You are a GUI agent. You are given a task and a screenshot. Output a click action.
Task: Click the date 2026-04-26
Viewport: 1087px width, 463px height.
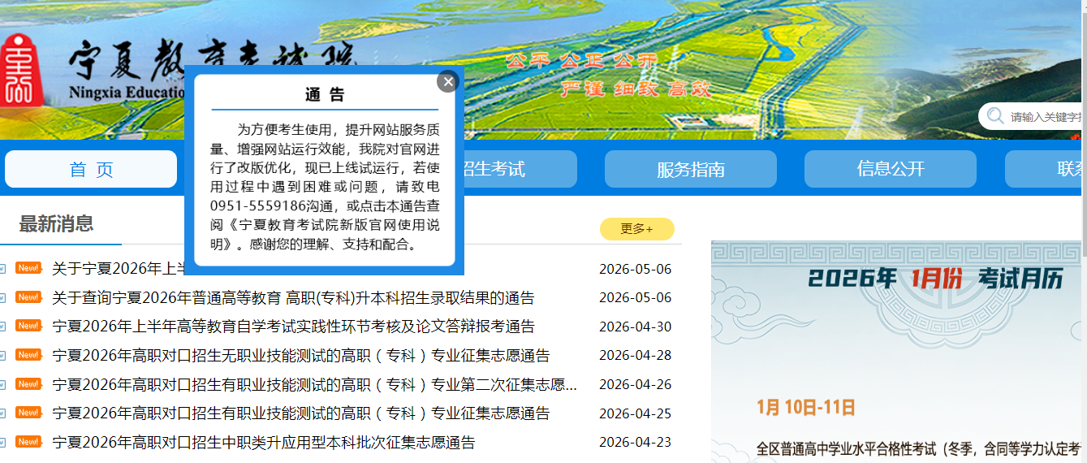point(635,385)
